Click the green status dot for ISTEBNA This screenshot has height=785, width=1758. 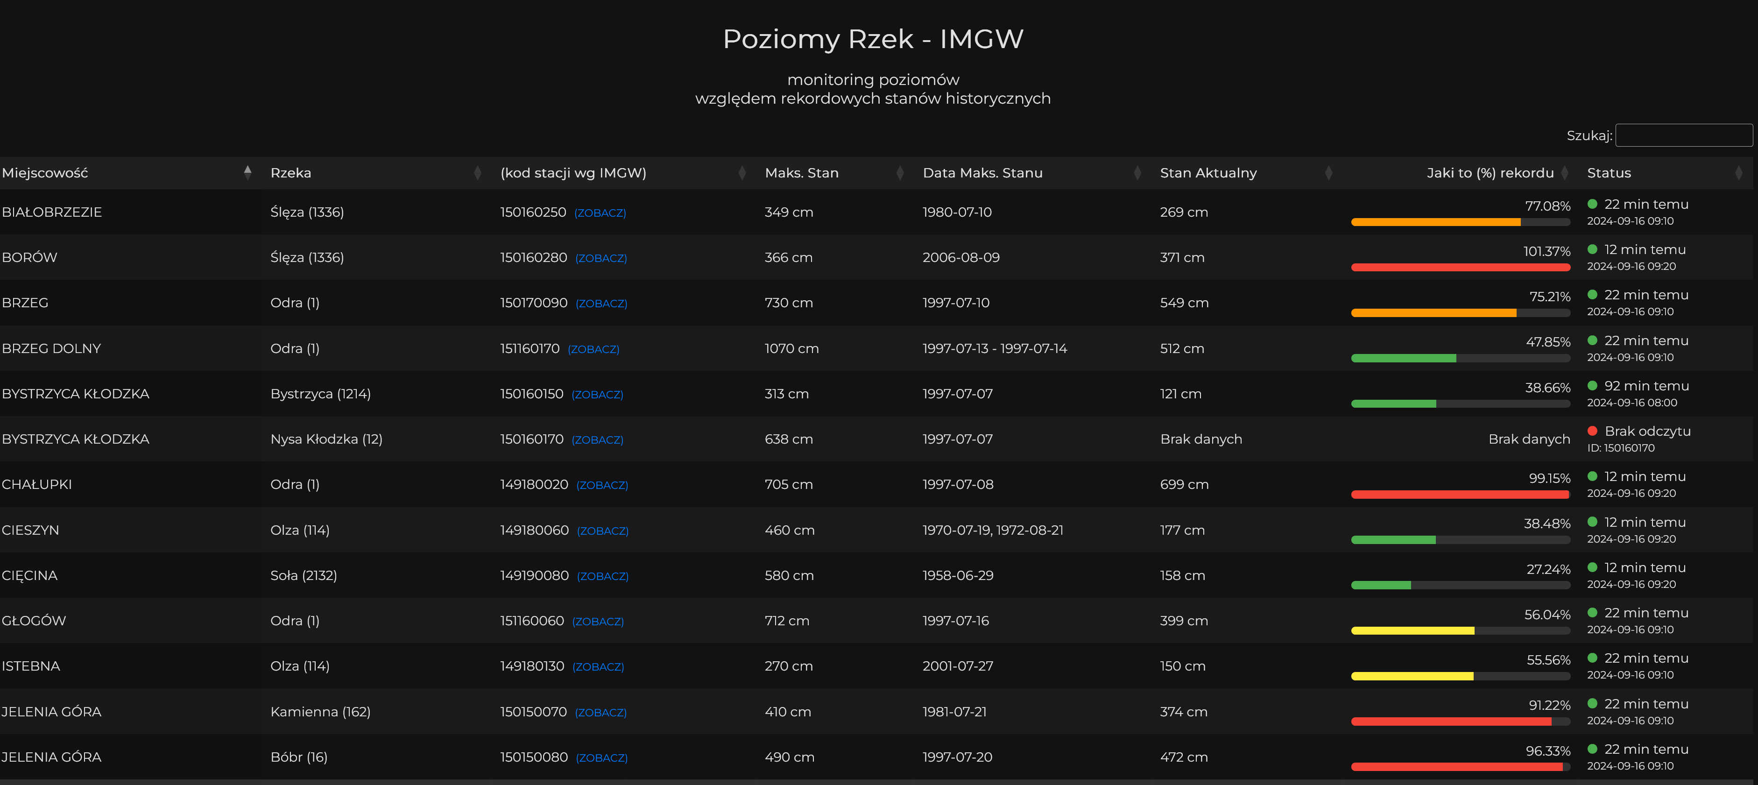(x=1592, y=658)
